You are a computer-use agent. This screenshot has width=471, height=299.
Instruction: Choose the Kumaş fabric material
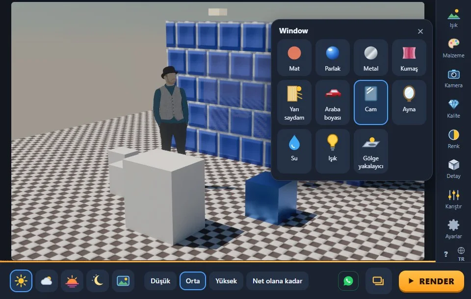coord(409,58)
